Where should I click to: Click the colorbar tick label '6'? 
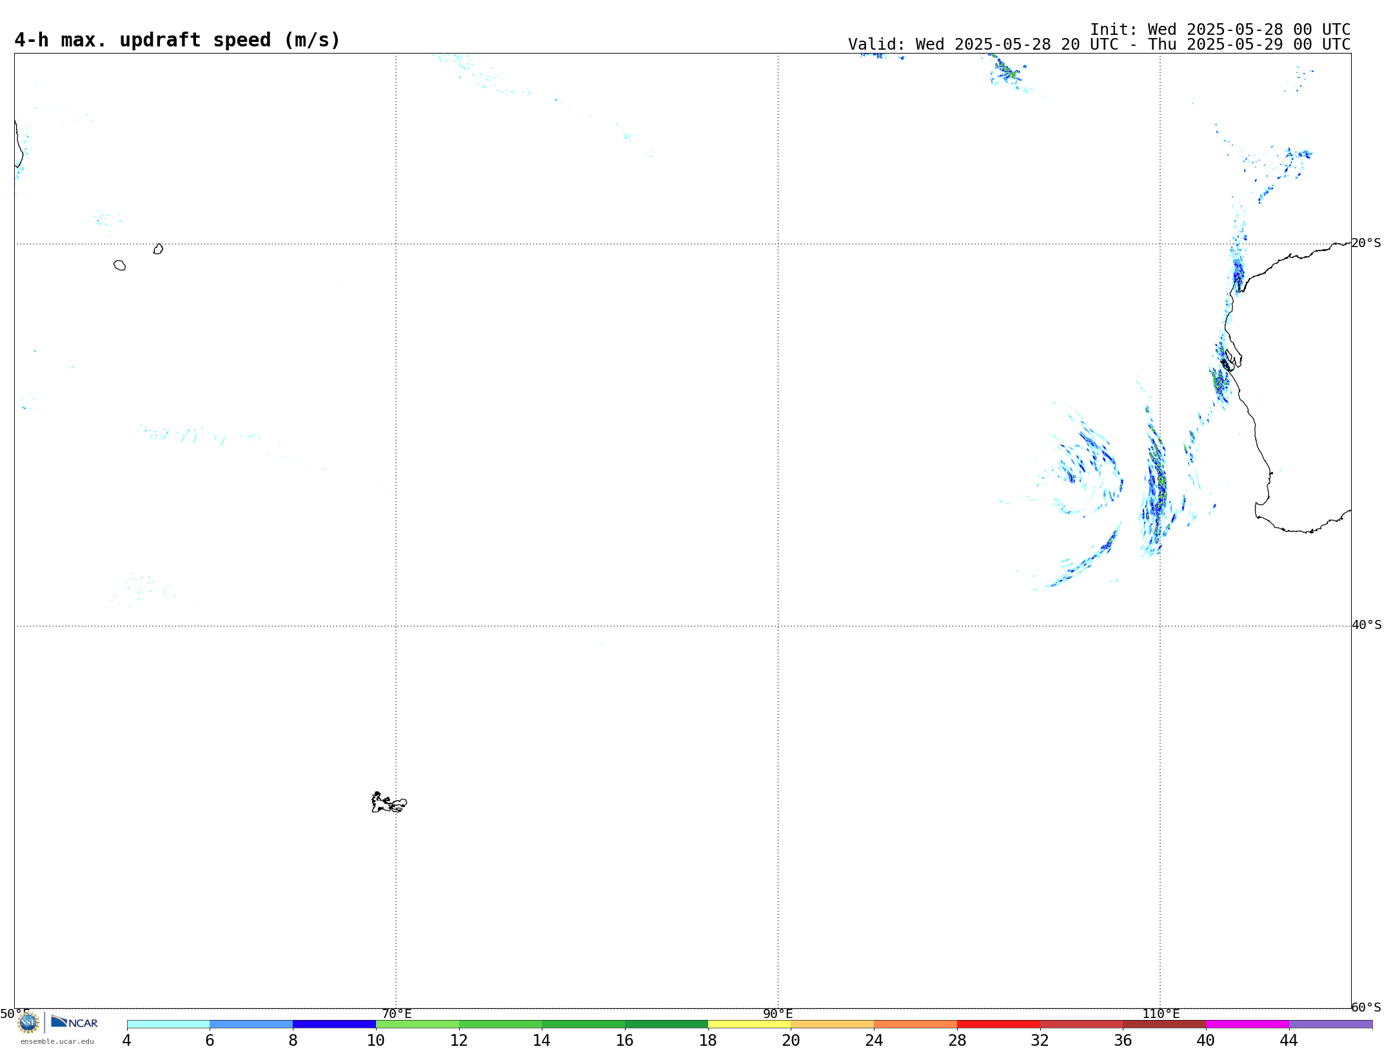click(210, 1041)
